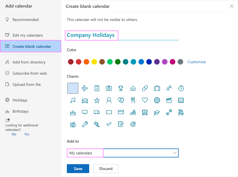The height and width of the screenshot is (177, 238).
Task: Pick the birthday cake charm
Action: (73, 112)
